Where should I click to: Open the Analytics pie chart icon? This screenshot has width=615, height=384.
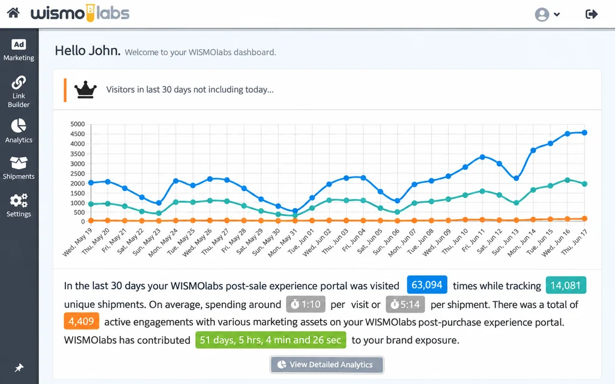pyautogui.click(x=19, y=126)
